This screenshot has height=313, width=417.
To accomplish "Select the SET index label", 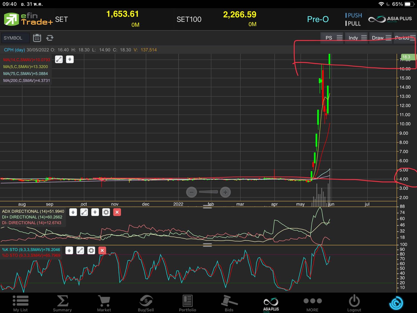I will coord(61,19).
